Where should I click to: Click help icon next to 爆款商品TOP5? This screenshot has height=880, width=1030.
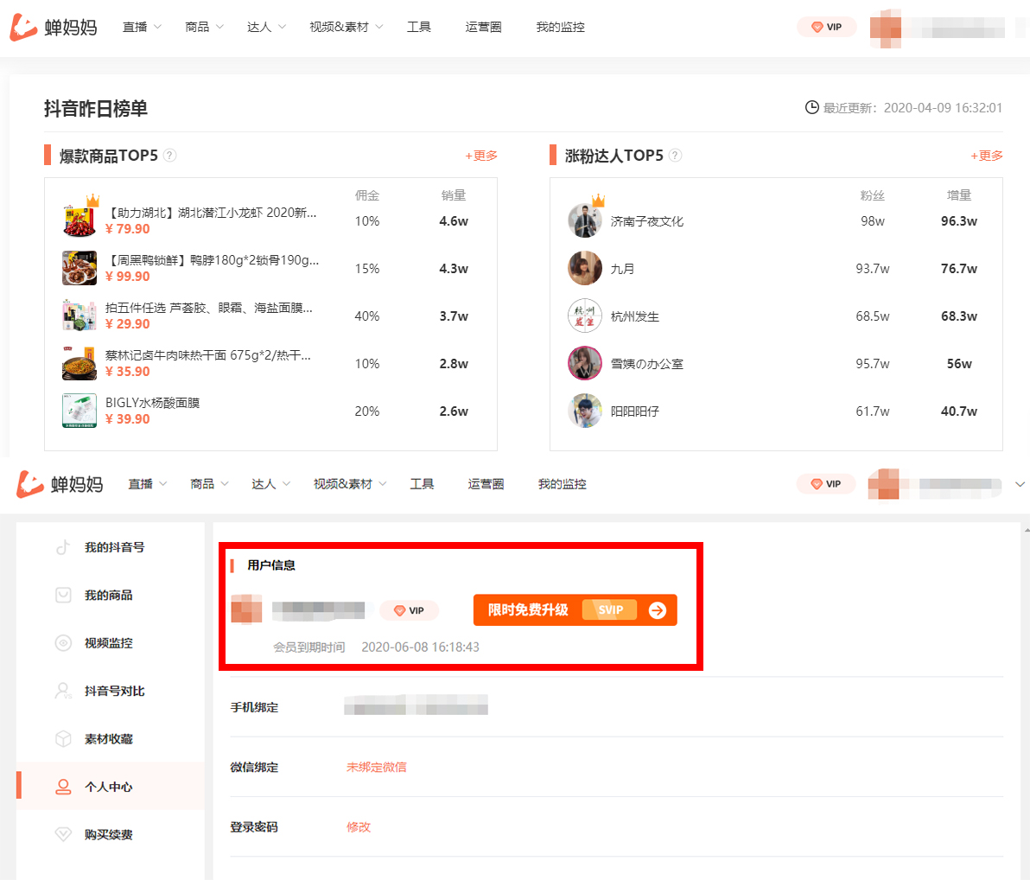169,156
